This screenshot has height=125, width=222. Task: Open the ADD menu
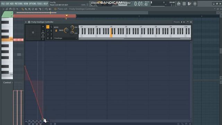12,4
